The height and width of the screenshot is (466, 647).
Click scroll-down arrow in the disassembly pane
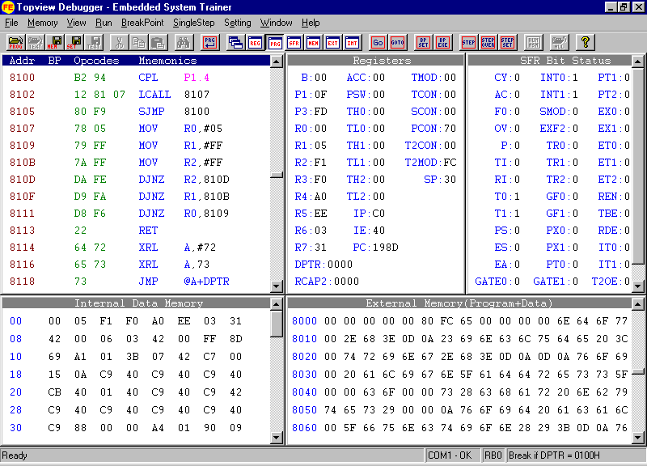[277, 286]
